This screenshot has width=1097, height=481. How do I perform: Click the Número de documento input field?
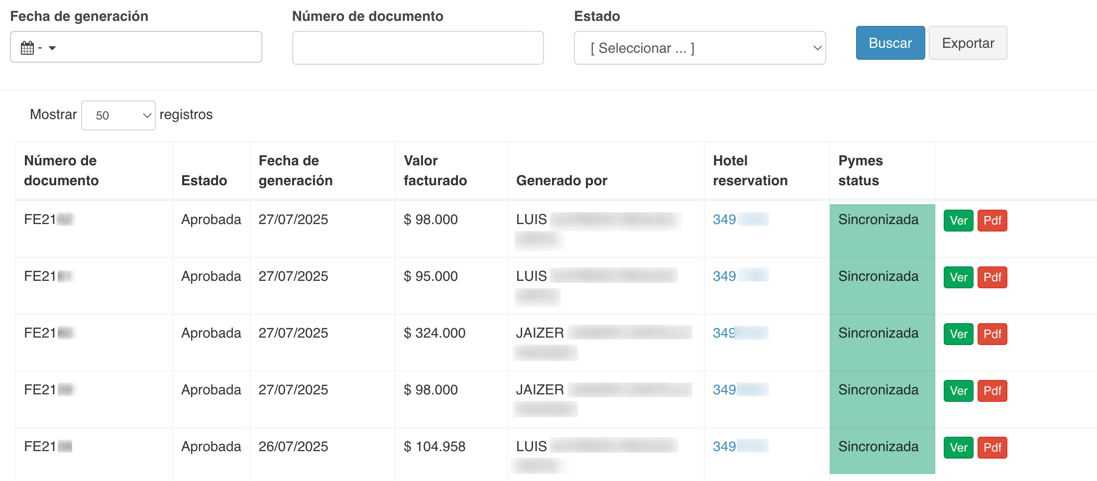418,48
